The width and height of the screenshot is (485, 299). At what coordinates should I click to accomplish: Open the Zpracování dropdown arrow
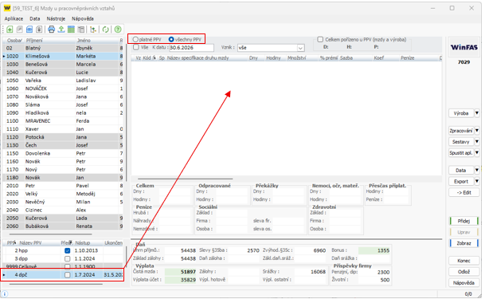pyautogui.click(x=477, y=131)
